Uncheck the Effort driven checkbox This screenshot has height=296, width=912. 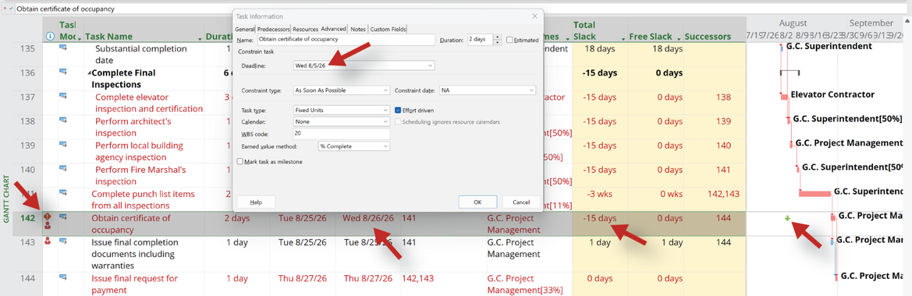[399, 110]
